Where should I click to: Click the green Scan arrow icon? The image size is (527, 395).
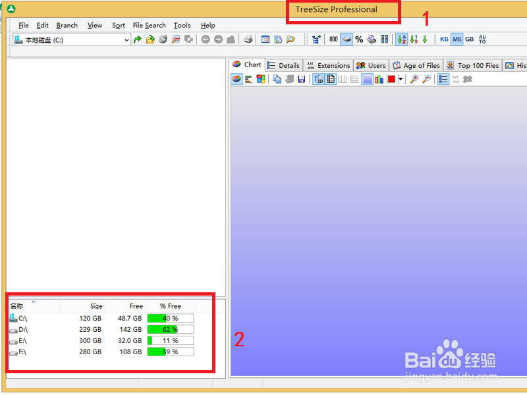(137, 39)
